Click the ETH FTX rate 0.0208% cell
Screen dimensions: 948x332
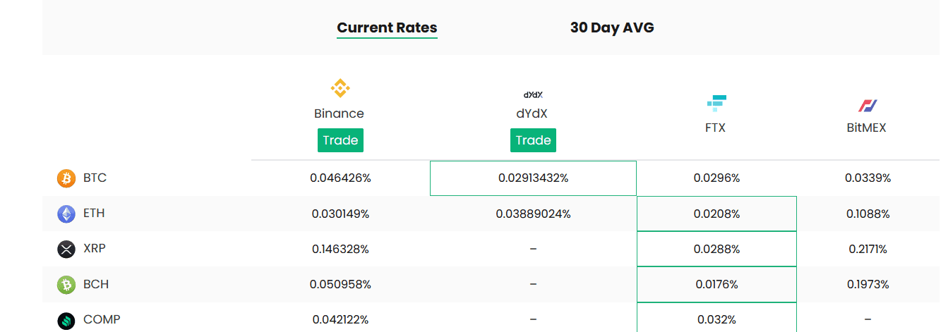716,214
